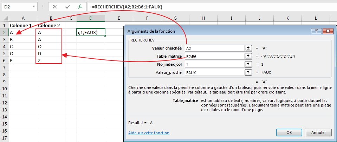
Task: Collapse dialog via Valeur_cherchée range selector
Action: [248, 48]
